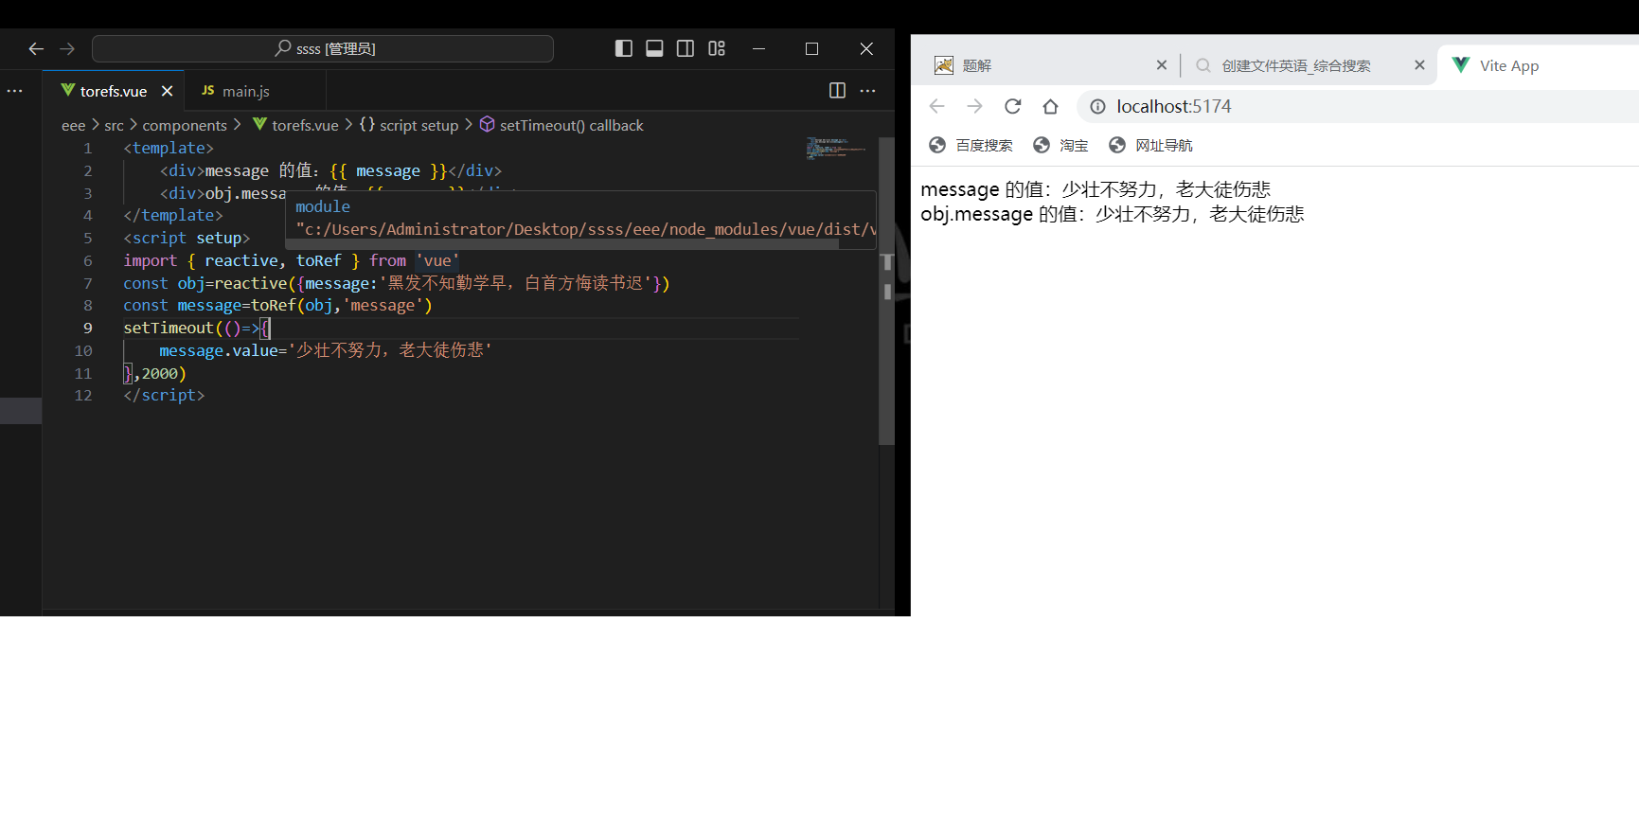
Task: Open customize layout icon in VS Code
Action: click(x=717, y=48)
